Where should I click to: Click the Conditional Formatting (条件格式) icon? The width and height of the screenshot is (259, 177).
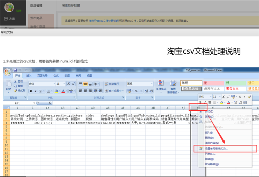click(x=161, y=84)
